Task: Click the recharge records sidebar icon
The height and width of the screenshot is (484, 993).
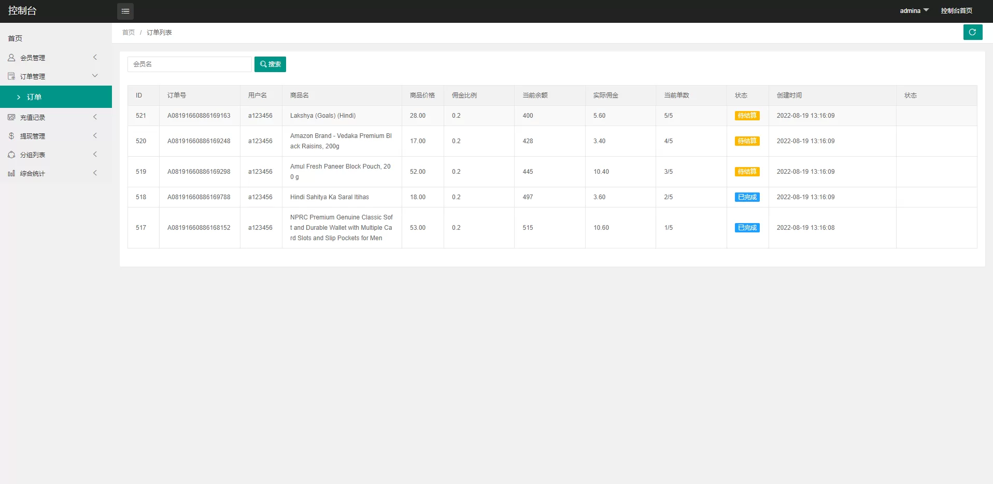Action: click(x=11, y=117)
